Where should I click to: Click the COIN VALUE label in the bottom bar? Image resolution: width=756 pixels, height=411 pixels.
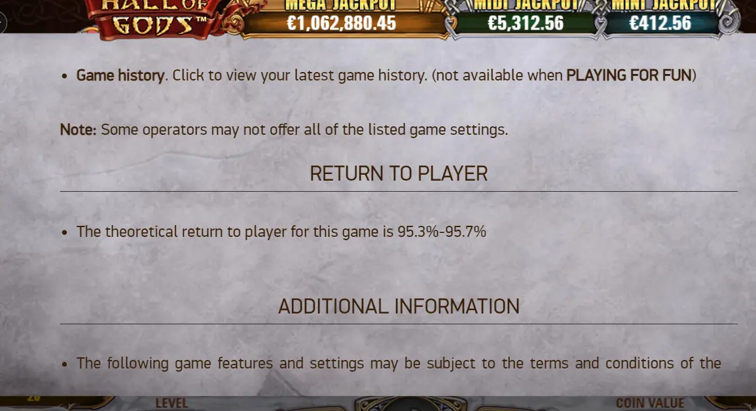pyautogui.click(x=650, y=404)
